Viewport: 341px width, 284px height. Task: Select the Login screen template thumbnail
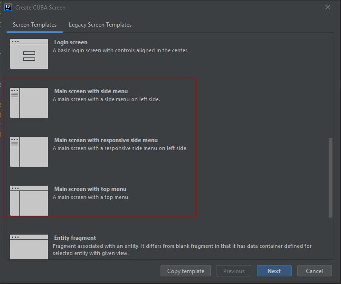point(29,54)
